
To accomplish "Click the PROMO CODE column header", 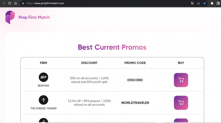I will pyautogui.click(x=135, y=63).
